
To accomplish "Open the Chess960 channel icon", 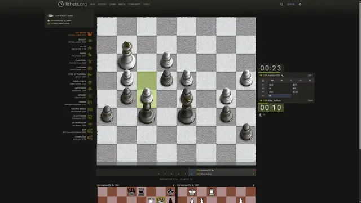I will tap(90, 68).
